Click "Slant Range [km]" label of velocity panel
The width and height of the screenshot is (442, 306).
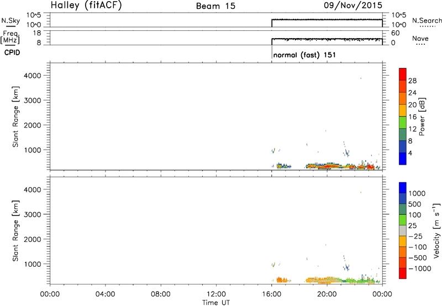pos(15,231)
